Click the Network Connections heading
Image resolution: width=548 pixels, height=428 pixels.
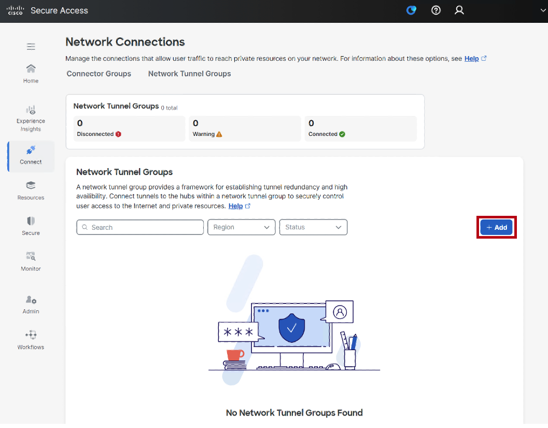coord(125,42)
